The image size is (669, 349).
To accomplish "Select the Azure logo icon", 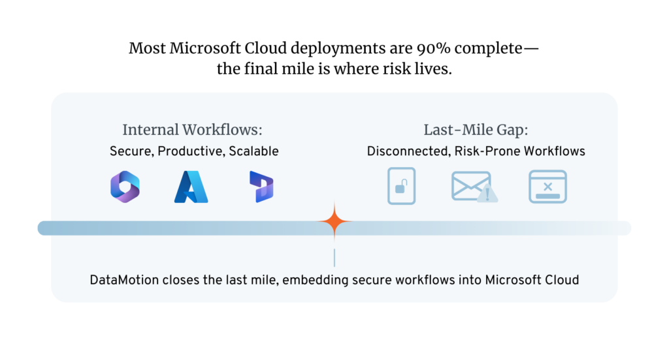I will pos(191,187).
